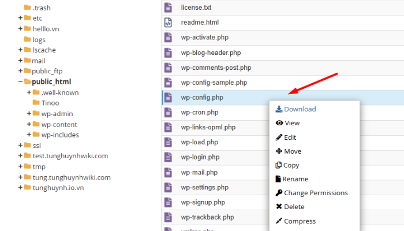Click the X icon next to Delete

(x=279, y=207)
